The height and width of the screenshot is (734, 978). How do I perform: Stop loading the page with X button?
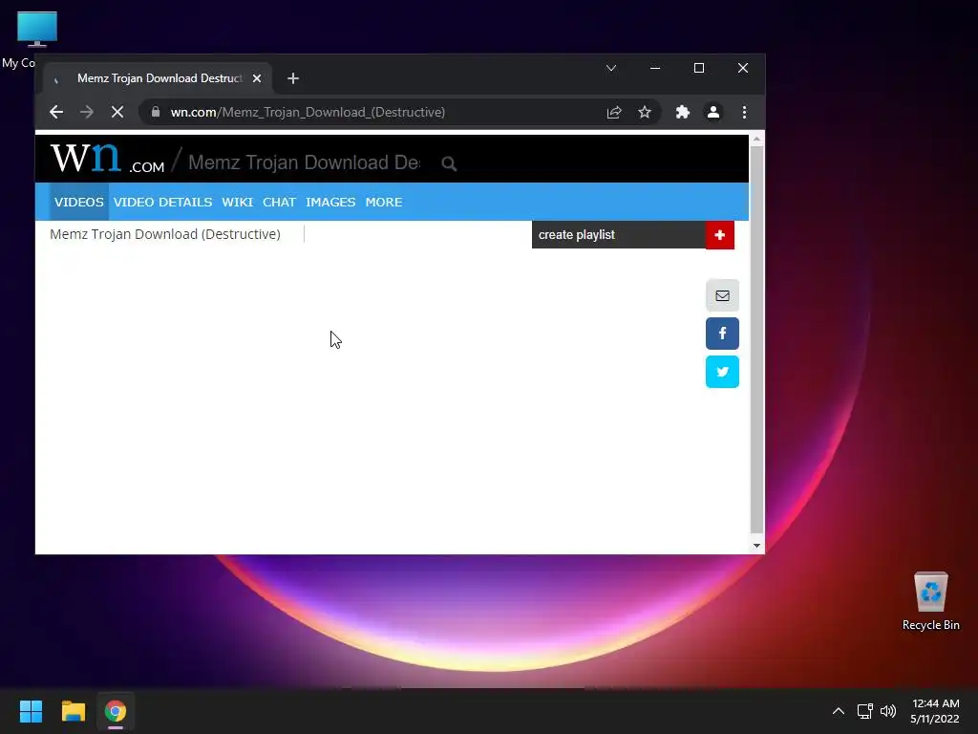point(117,113)
